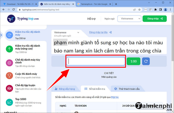Select the Kiểm tra tốc độ đánh máy browser tab
Viewport: 174px width, 113px height.
pyautogui.click(x=57, y=4)
